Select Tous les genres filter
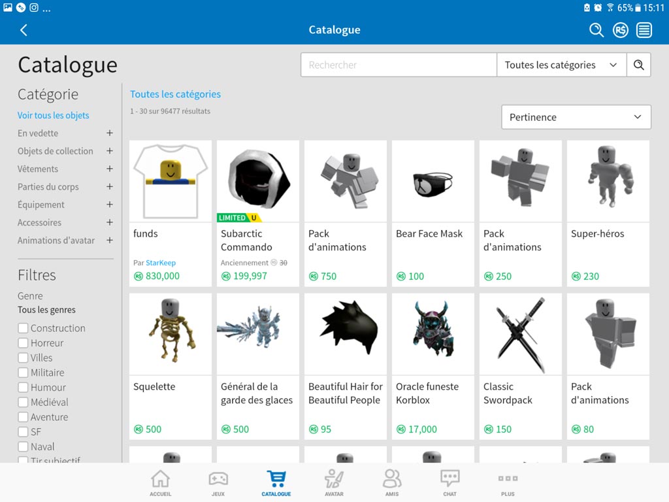This screenshot has height=502, width=669. (x=46, y=310)
